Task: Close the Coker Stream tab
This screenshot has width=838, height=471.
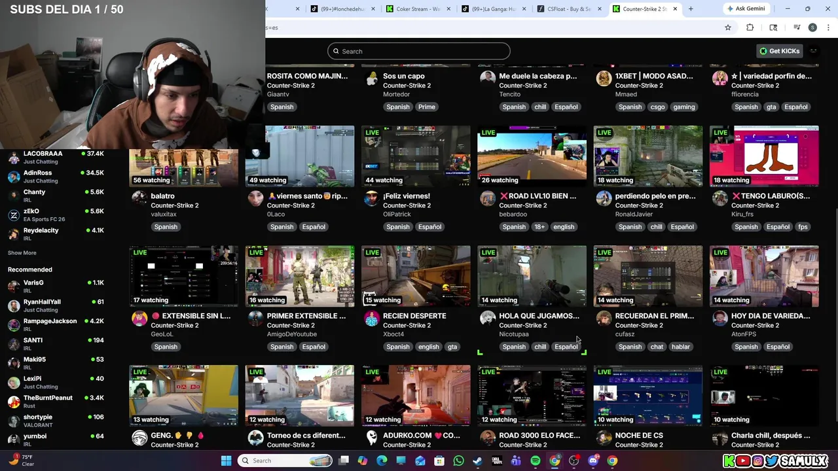Action: [448, 9]
